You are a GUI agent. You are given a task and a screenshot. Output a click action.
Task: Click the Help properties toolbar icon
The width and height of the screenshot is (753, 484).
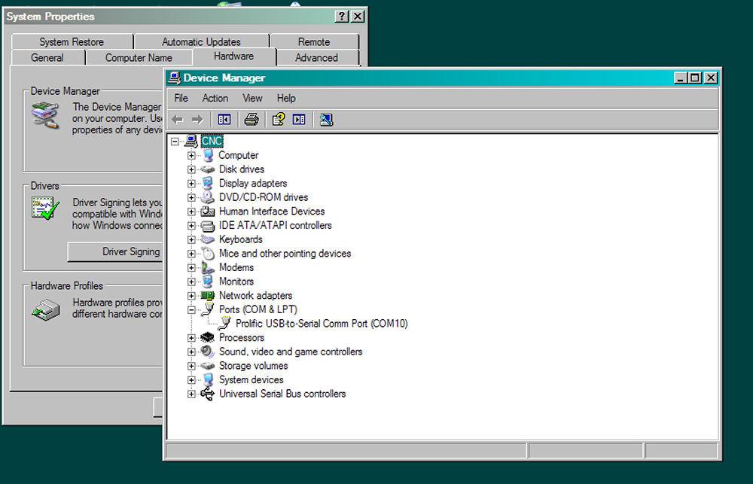(278, 119)
